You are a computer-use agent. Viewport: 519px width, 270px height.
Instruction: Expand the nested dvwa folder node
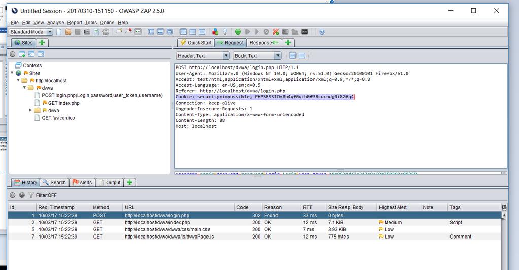pos(31,110)
